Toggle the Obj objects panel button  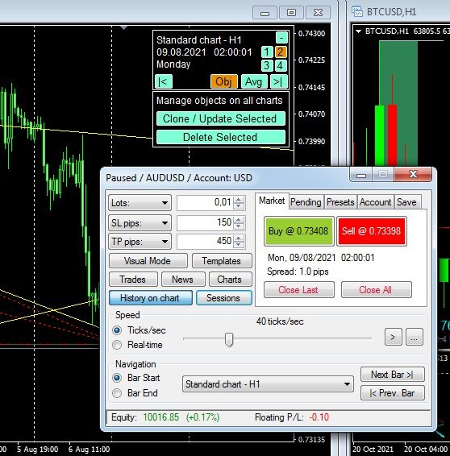pos(224,81)
